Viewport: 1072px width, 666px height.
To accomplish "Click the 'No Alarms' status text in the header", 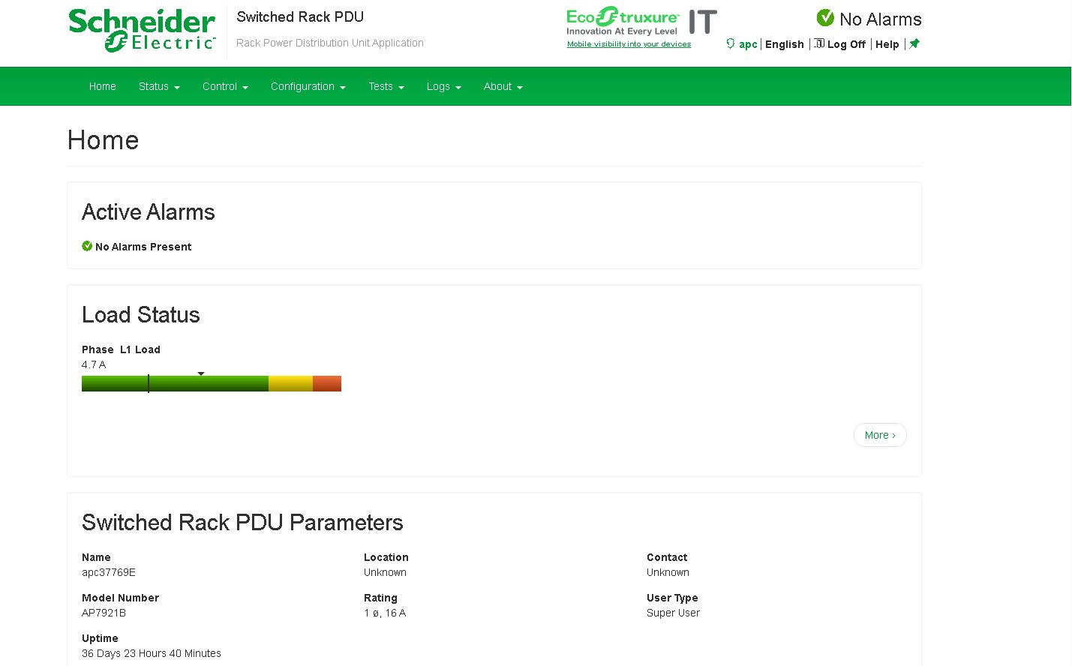I will point(881,19).
